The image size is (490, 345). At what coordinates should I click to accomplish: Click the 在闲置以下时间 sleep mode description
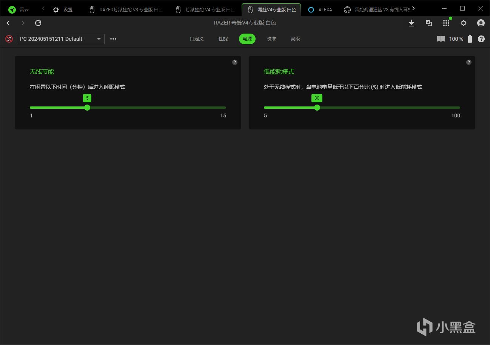tap(77, 87)
